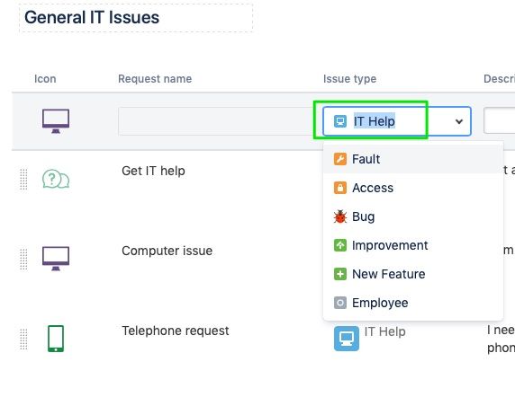The width and height of the screenshot is (515, 397).
Task: Open the Get IT help request name
Action: coord(153,171)
